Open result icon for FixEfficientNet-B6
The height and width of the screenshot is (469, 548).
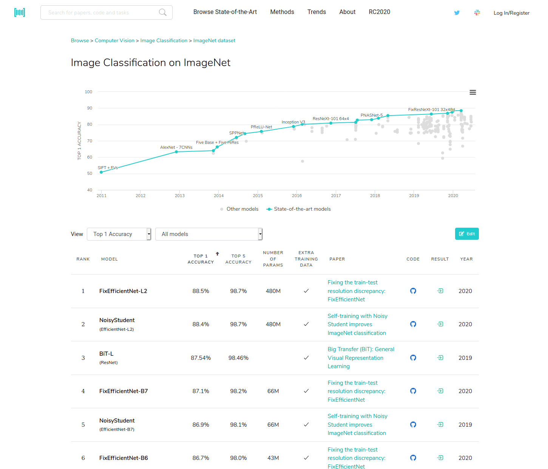click(x=440, y=458)
